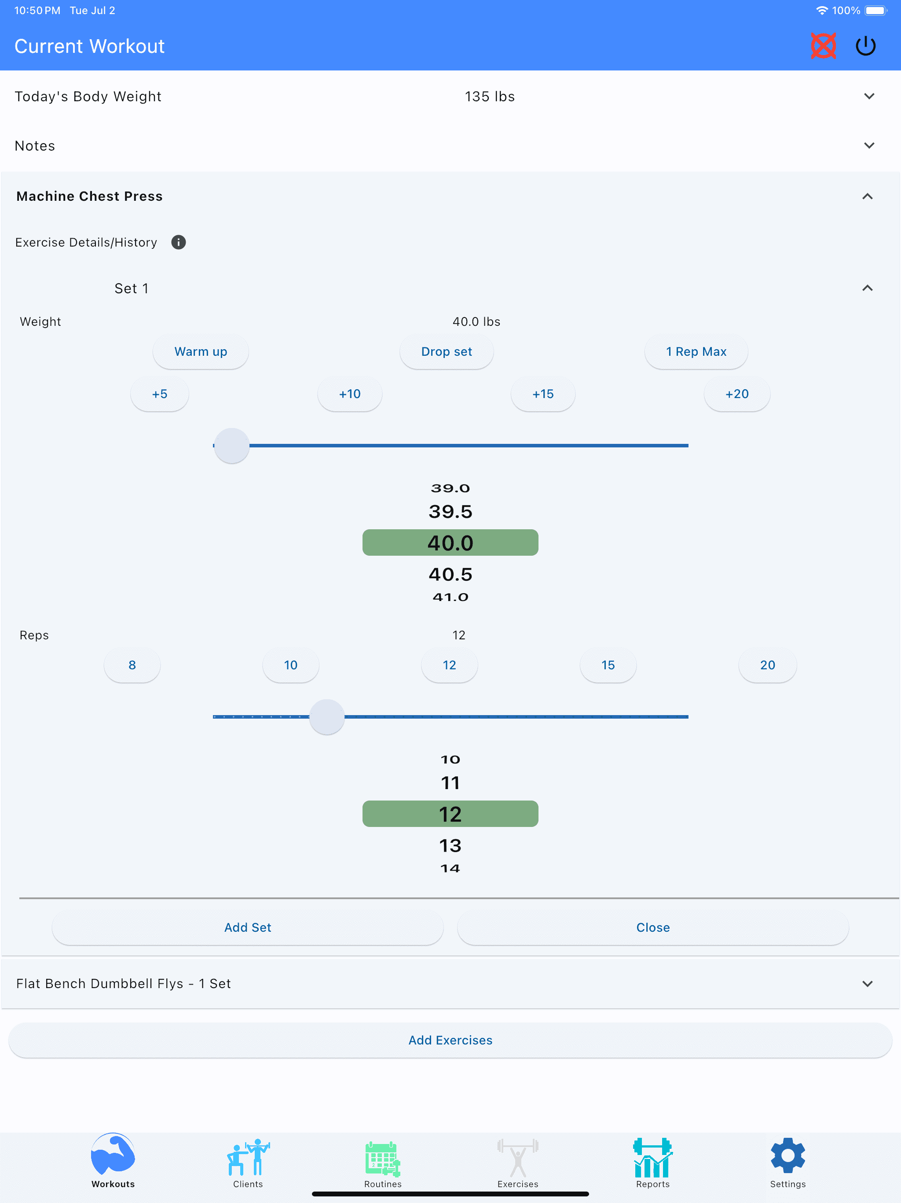Toggle the Warm up set option
The height and width of the screenshot is (1203, 901).
point(201,352)
